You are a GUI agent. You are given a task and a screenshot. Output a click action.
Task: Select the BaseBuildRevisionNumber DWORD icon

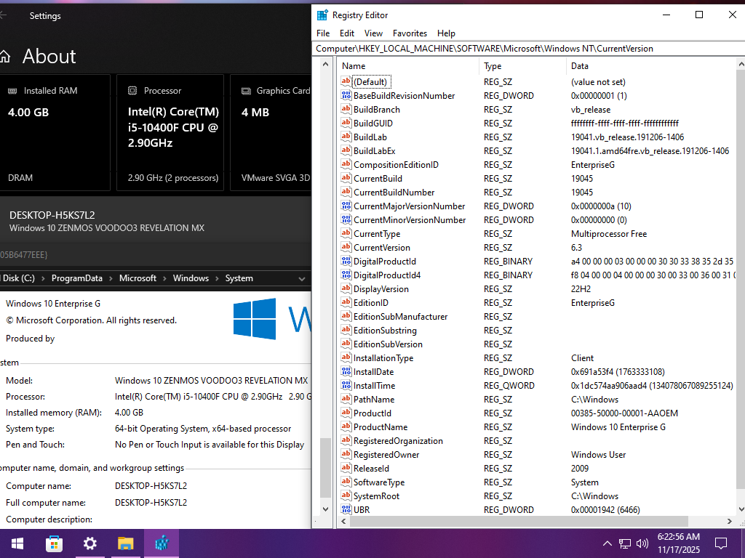(346, 95)
